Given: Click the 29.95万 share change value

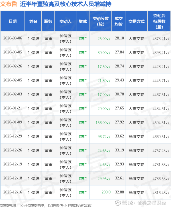Looking at the screenshot, I should 104,179.
